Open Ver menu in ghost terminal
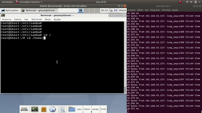This screenshot has height=113, width=202. click(26, 19)
